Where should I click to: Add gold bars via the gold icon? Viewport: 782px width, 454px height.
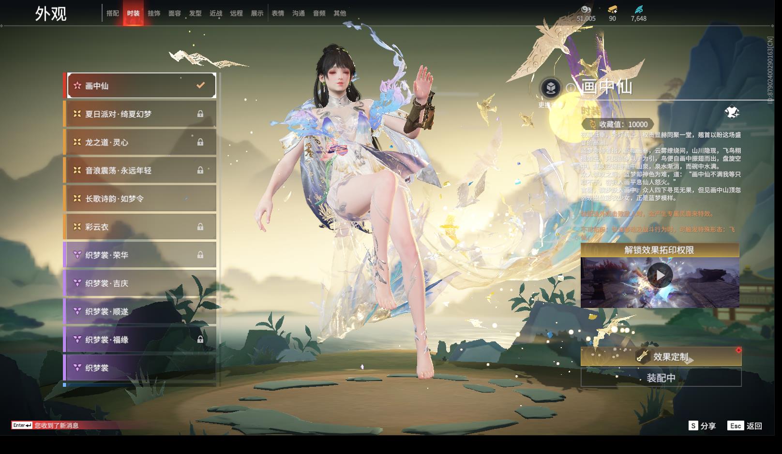[613, 9]
